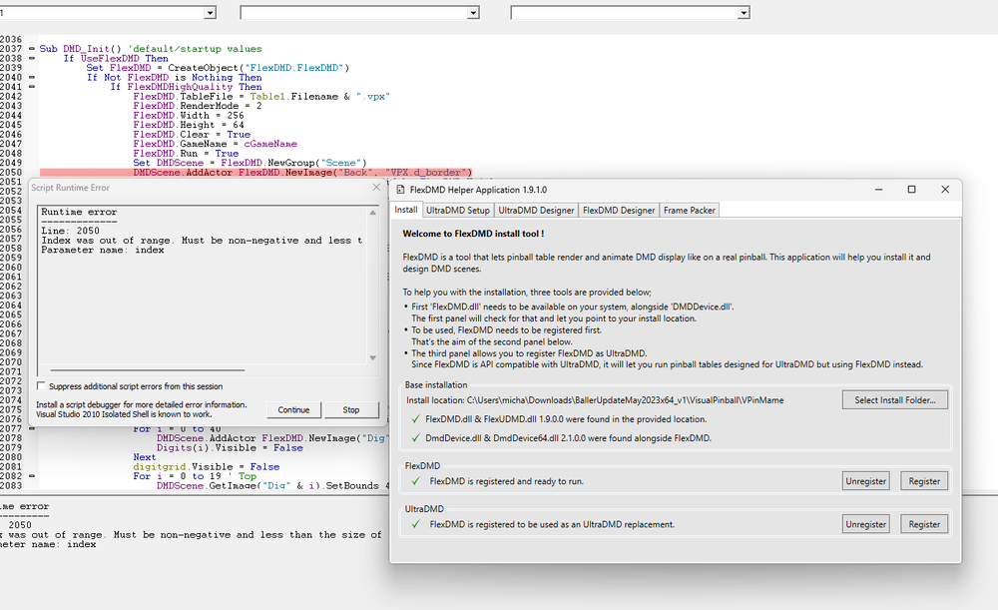Switch to the Install tab

[x=405, y=210]
